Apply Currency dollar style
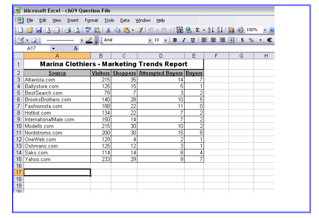Image resolution: width=319 pixels, height=218 pixels. click(242, 40)
